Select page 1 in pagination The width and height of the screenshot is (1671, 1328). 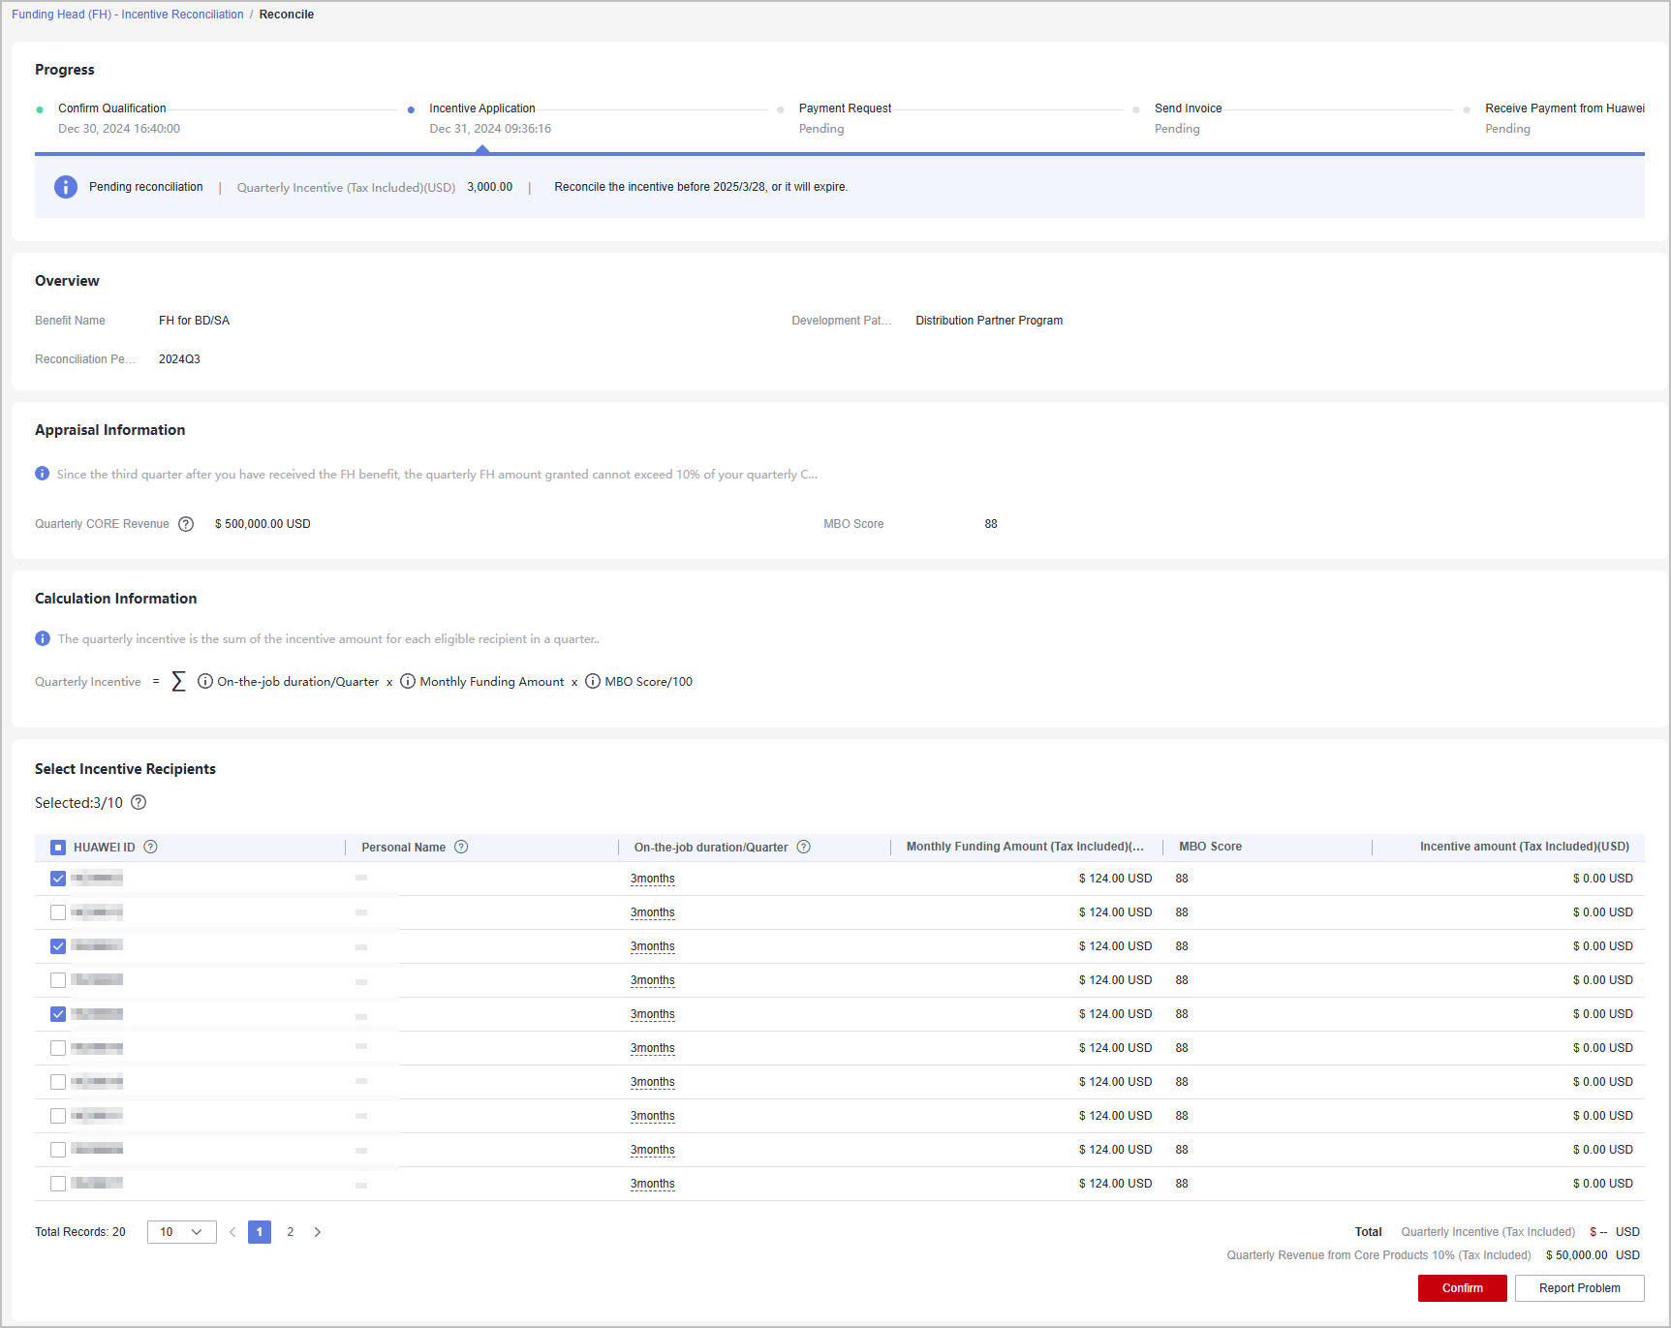pyautogui.click(x=260, y=1232)
